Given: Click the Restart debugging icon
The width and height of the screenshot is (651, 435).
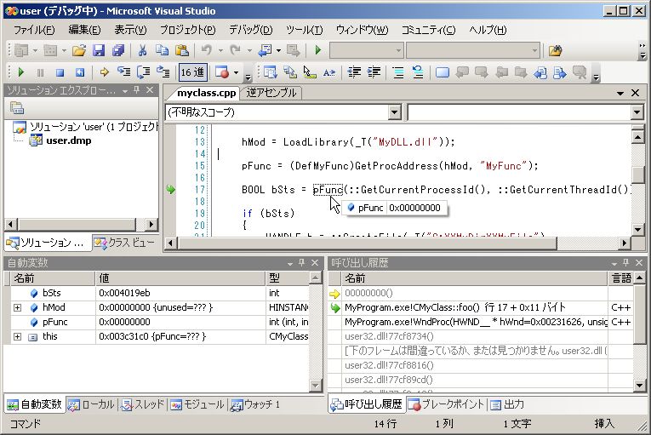Looking at the screenshot, I should coord(80,72).
